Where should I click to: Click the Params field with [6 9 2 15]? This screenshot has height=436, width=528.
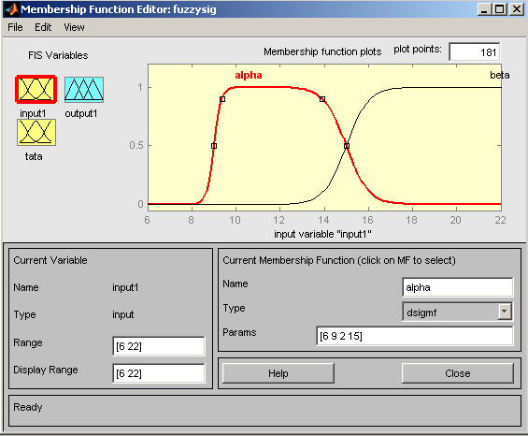(415, 336)
